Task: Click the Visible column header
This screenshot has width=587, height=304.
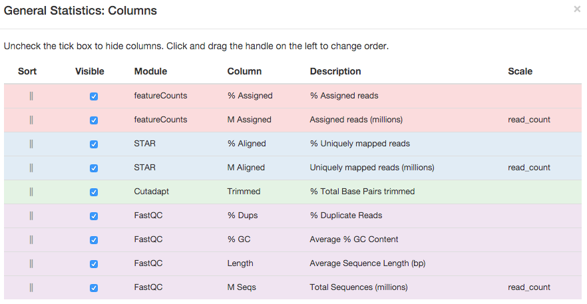Action: (90, 71)
